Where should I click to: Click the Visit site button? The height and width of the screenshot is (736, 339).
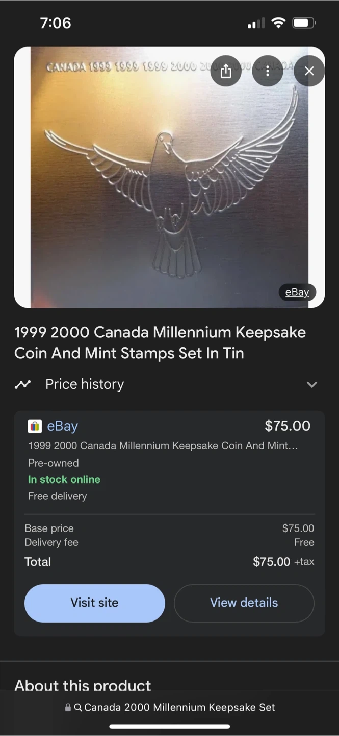[x=95, y=603]
